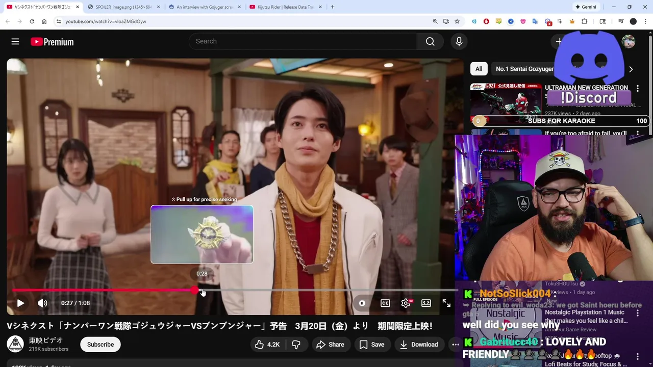This screenshot has width=653, height=367.
Task: Open options for 'too afraid to fail' video
Action: click(x=638, y=134)
